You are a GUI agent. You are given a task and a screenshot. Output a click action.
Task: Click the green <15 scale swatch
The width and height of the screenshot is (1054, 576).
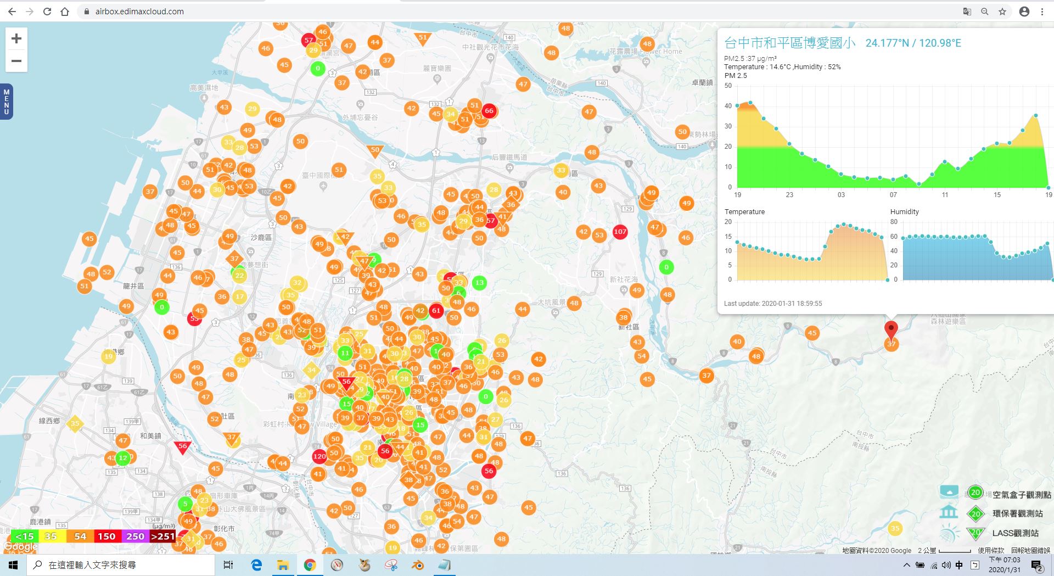pos(25,536)
